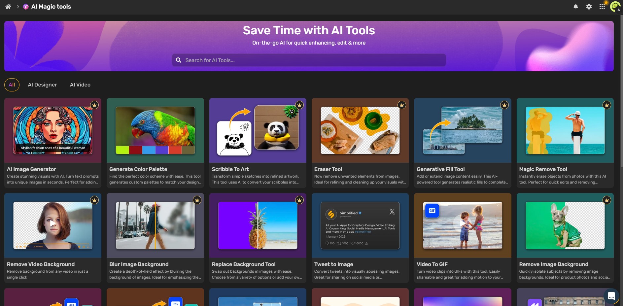Screen dimensions: 623x306
Task: Open the Magic Remove beach thumbnail
Action: pyautogui.click(x=565, y=130)
